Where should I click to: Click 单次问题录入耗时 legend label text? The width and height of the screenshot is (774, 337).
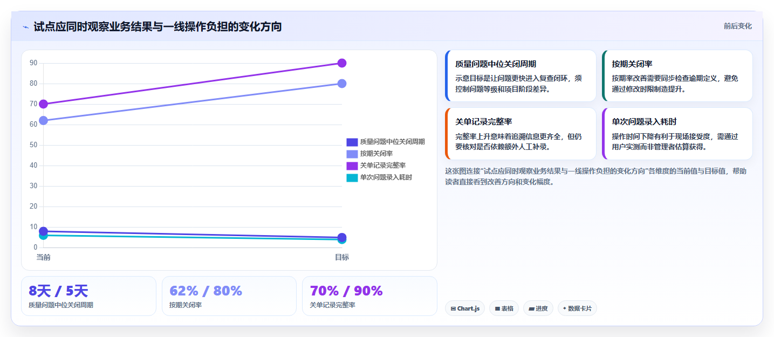coord(386,177)
